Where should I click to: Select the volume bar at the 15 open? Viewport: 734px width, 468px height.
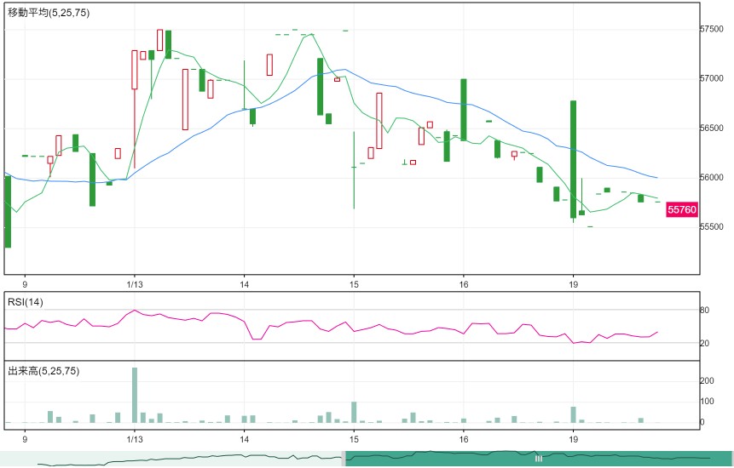(x=354, y=412)
